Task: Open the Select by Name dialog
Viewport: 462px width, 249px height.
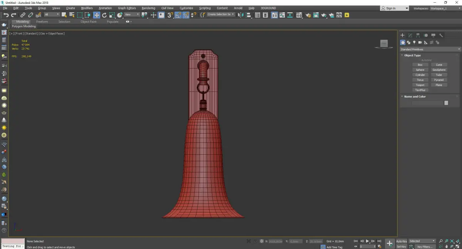Action: (x=72, y=15)
